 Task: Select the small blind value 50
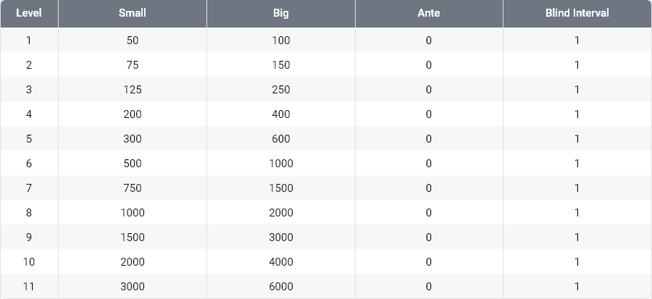[133, 41]
